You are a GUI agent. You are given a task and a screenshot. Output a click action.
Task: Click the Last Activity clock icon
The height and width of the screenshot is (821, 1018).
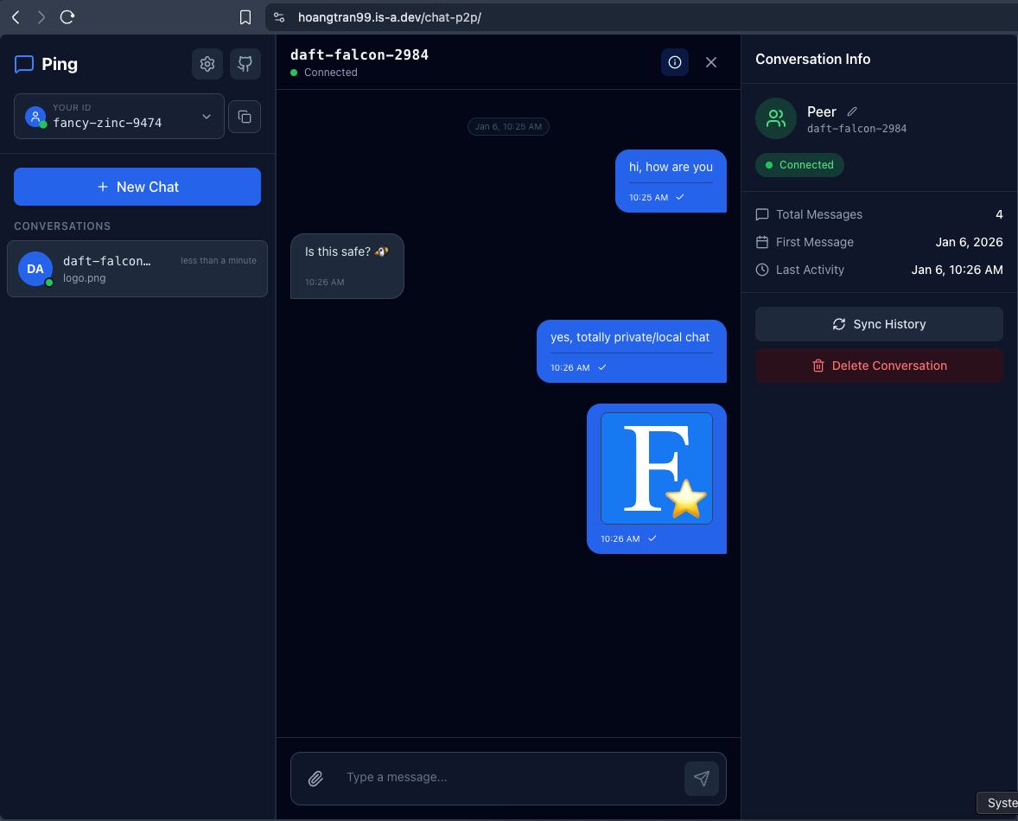click(x=762, y=270)
